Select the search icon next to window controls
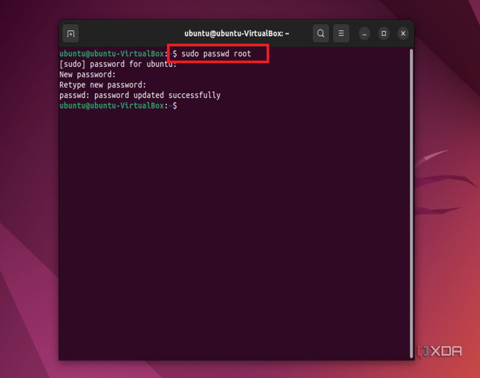Image resolution: width=480 pixels, height=378 pixels. click(x=321, y=33)
